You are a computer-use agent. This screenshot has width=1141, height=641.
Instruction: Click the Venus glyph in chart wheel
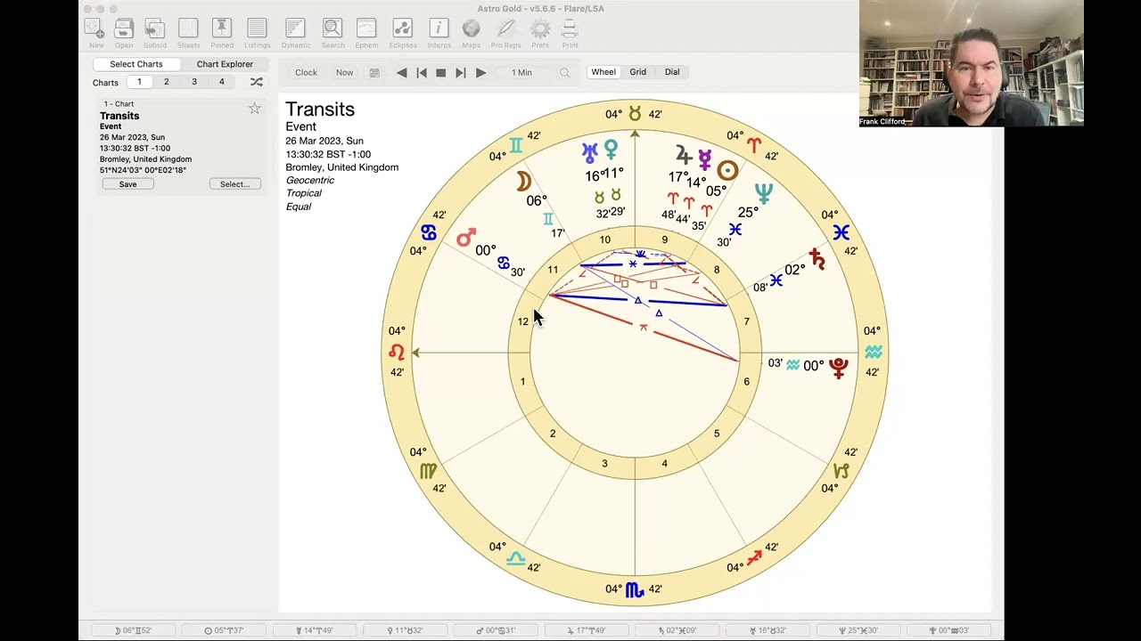(x=611, y=150)
